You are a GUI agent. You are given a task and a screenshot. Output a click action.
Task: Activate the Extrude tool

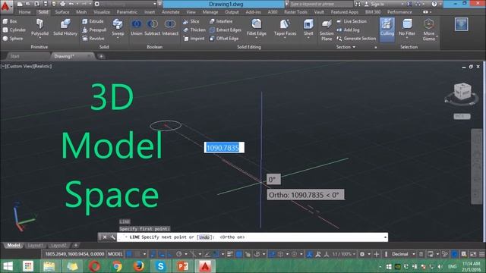click(93, 21)
